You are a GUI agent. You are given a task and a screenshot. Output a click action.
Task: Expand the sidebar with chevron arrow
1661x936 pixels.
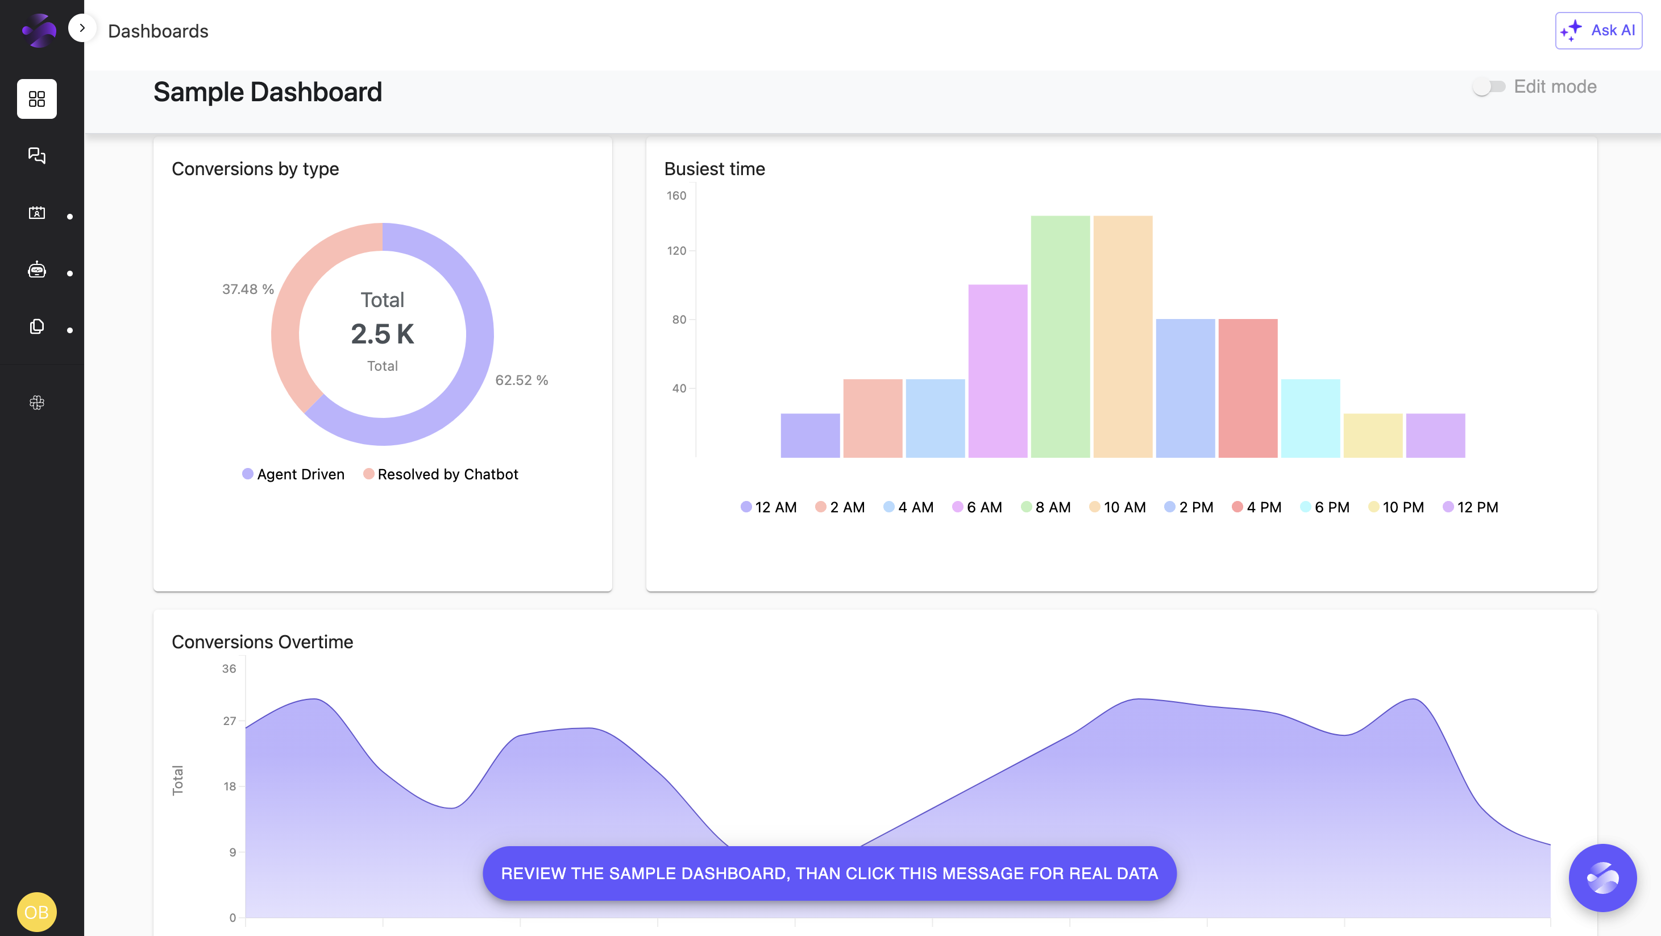[82, 28]
